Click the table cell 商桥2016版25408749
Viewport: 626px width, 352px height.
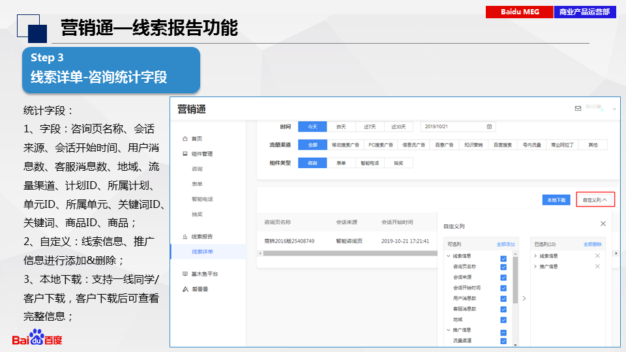[290, 241]
